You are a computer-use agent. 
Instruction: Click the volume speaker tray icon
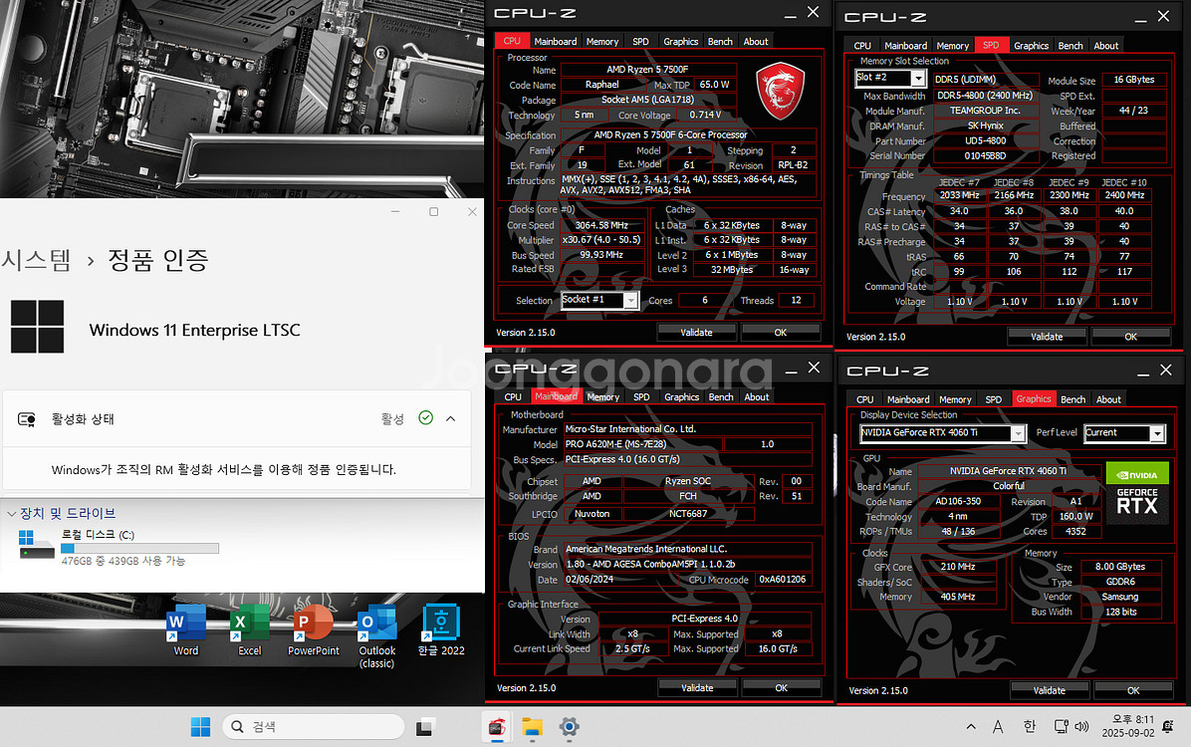(x=1081, y=727)
